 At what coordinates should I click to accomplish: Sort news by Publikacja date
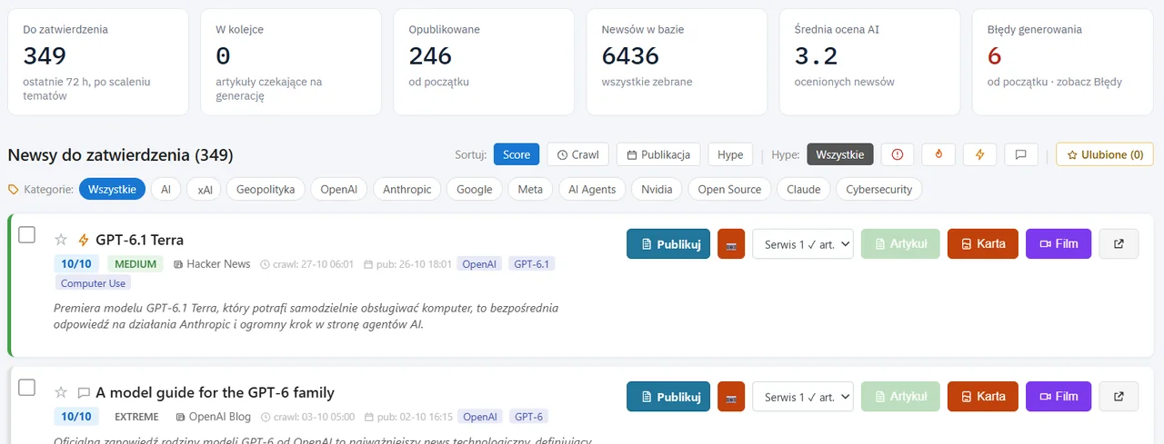(658, 154)
